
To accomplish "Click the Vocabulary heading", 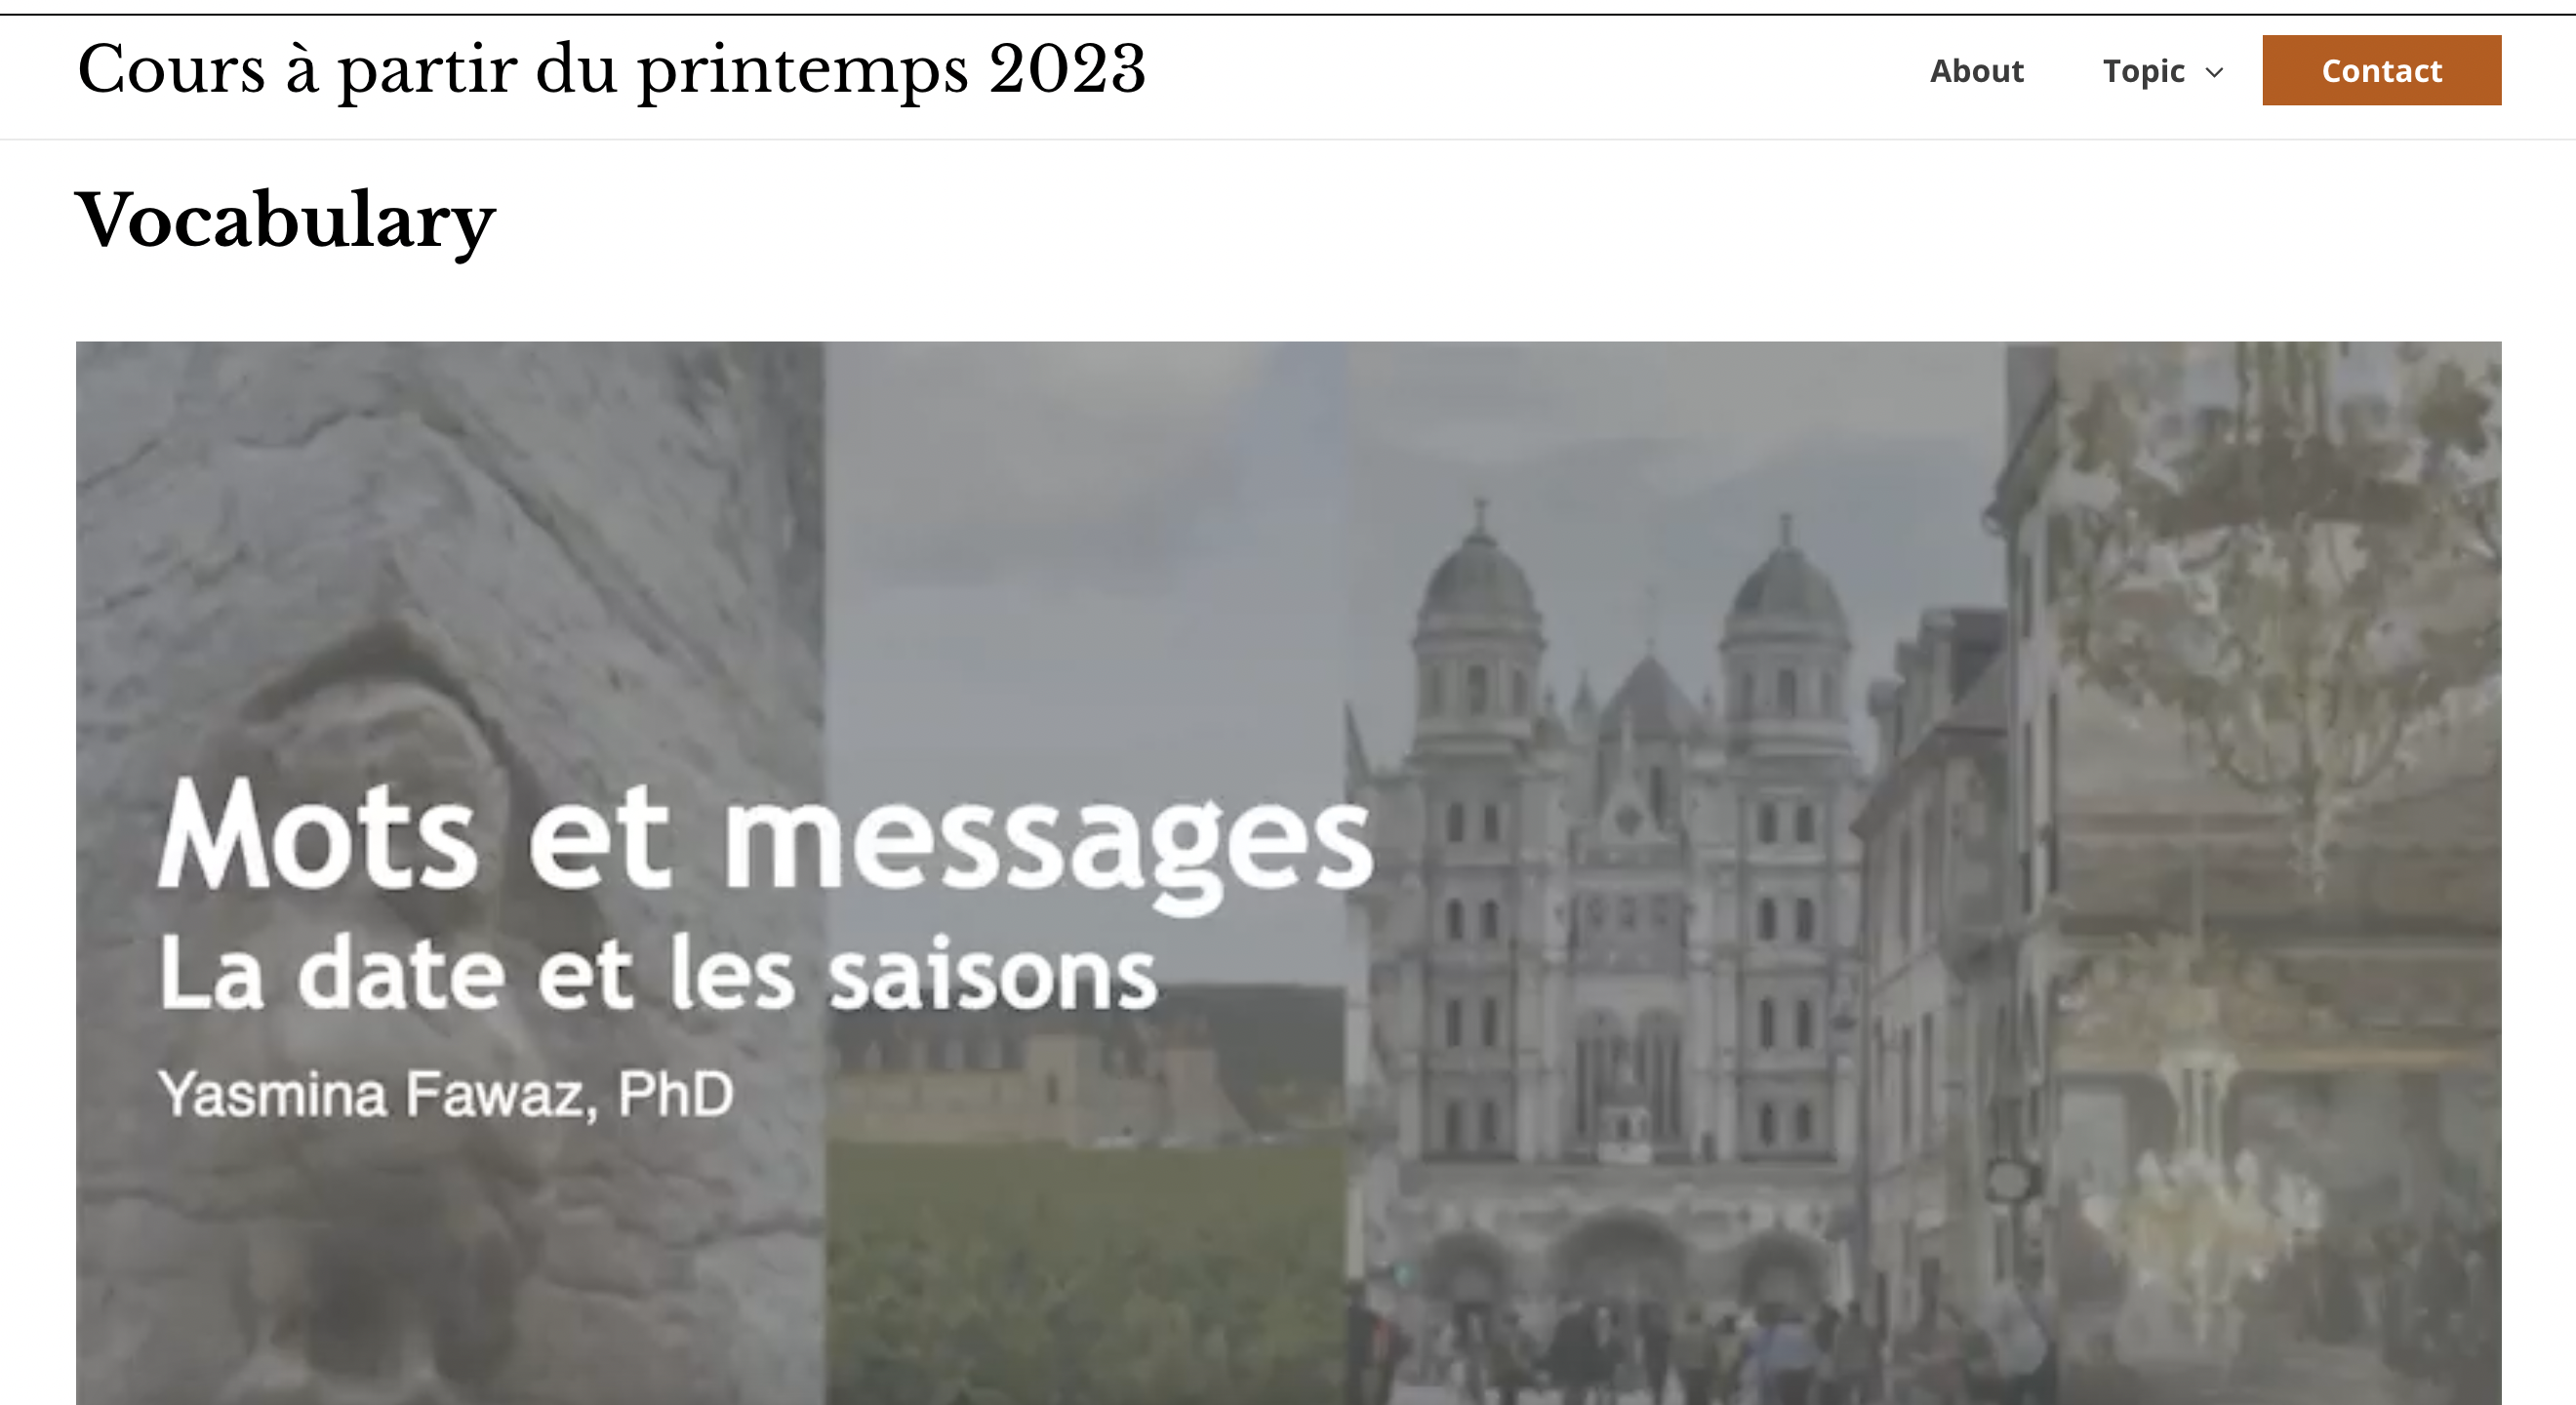I will [x=286, y=220].
